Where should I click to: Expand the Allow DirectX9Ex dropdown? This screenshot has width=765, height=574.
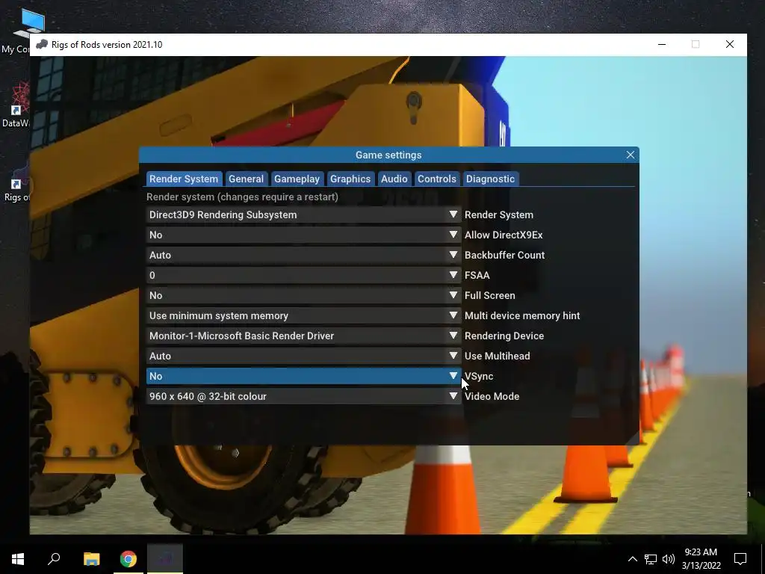point(303,235)
